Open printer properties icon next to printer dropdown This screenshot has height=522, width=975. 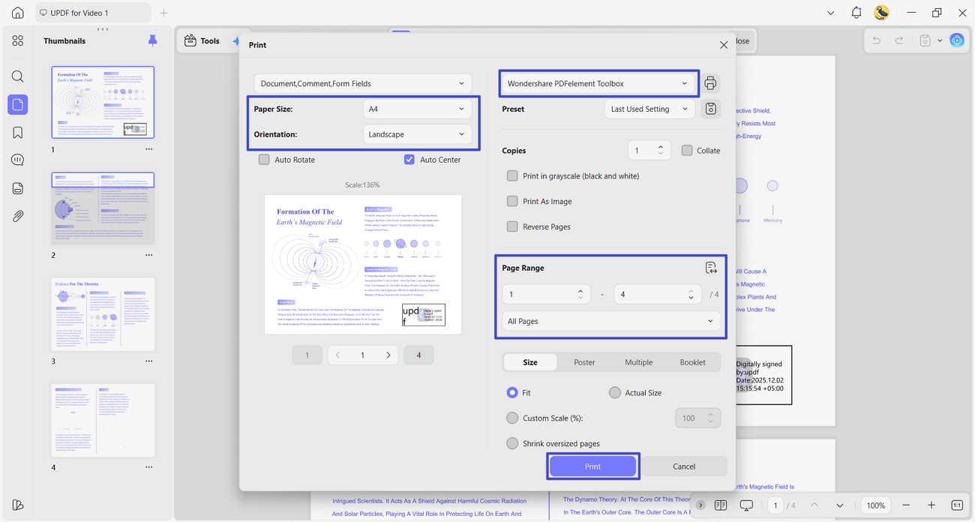point(710,83)
